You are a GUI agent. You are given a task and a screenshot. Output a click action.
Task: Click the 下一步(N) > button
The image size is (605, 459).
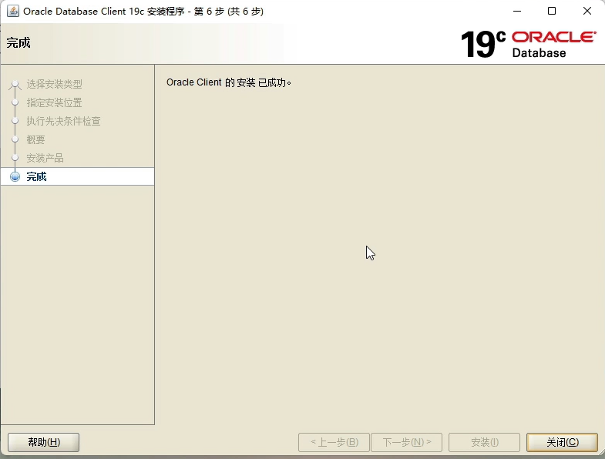pyautogui.click(x=406, y=442)
